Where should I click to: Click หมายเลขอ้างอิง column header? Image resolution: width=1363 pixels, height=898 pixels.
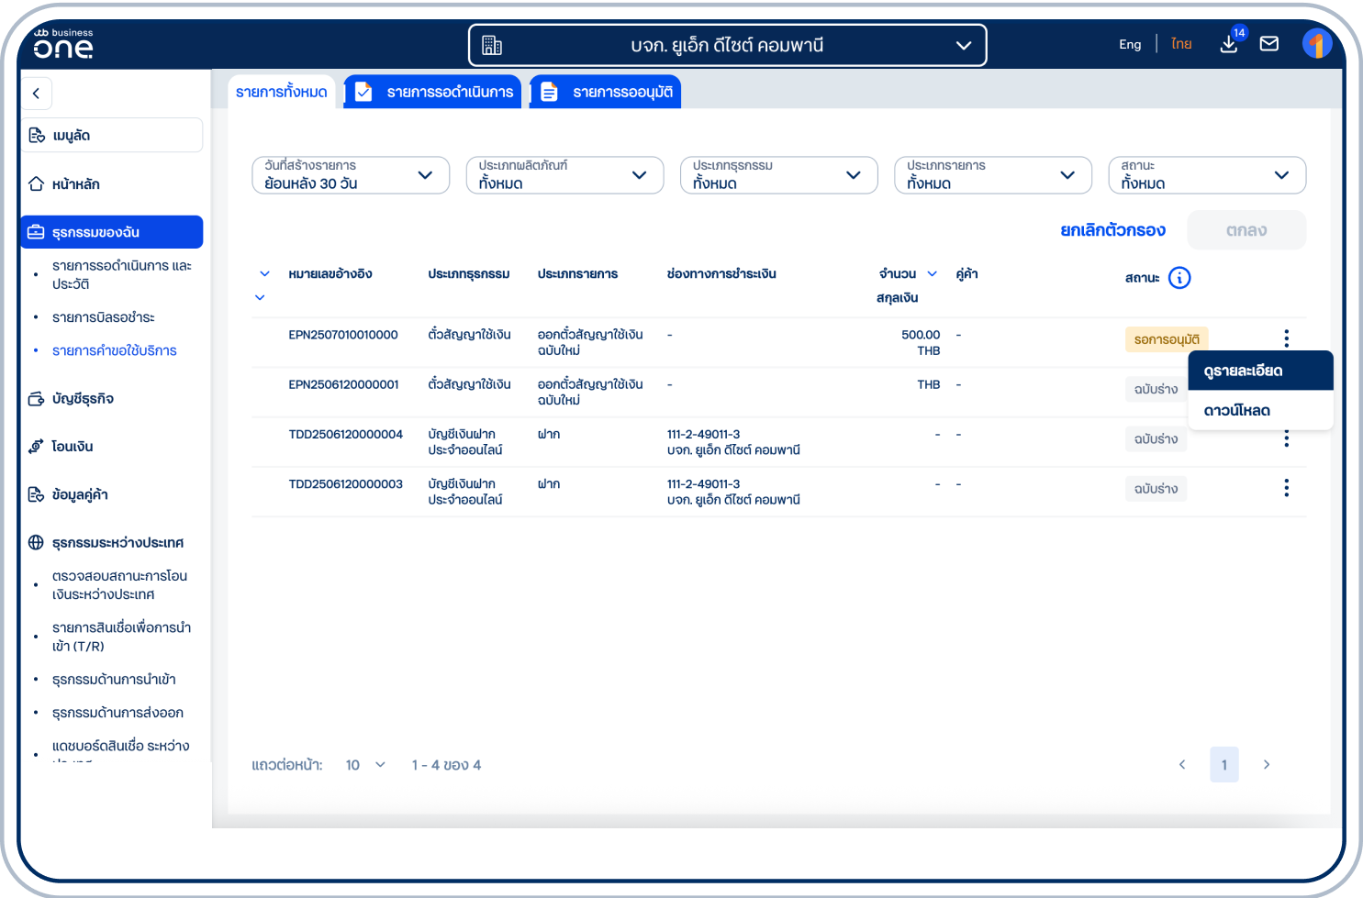330,273
